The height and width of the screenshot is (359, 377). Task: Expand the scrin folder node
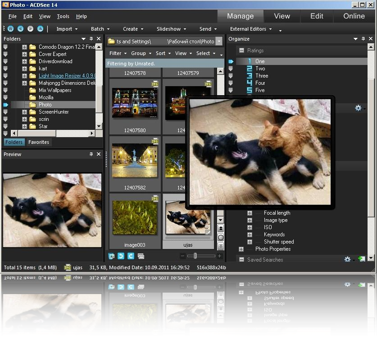tap(24, 119)
